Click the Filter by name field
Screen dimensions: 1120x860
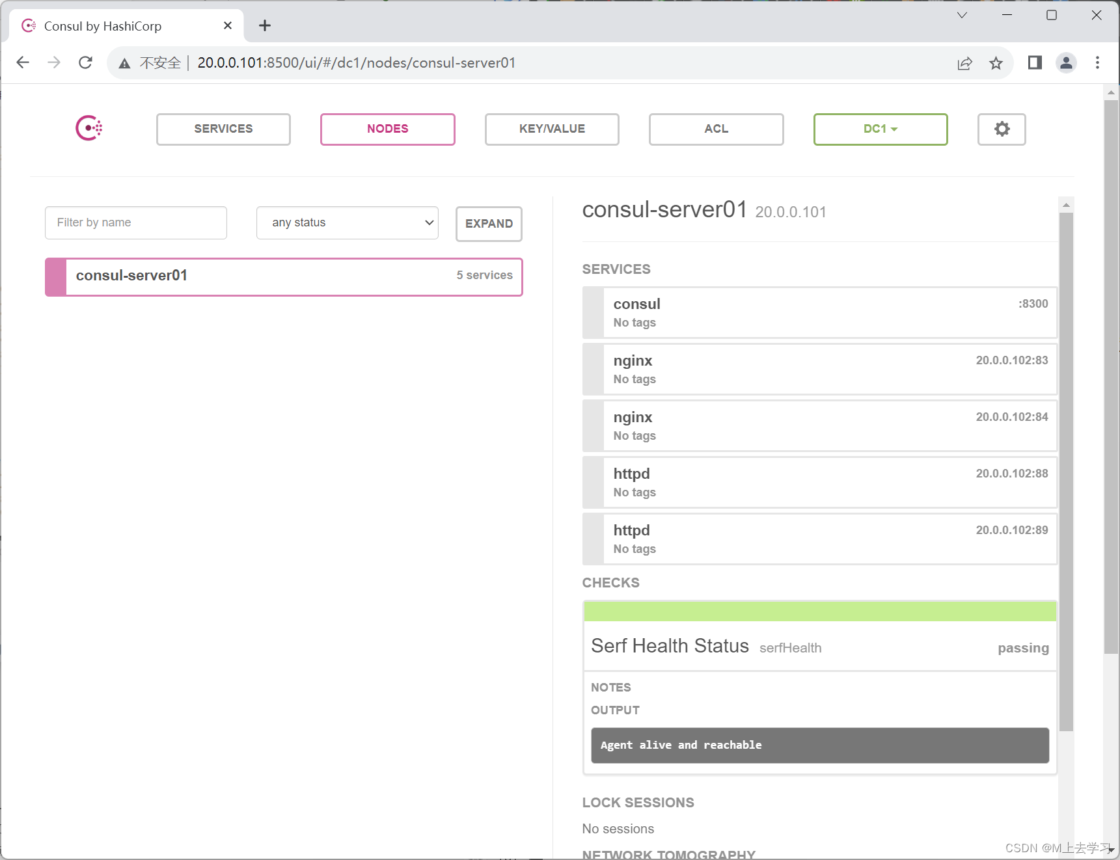(136, 222)
